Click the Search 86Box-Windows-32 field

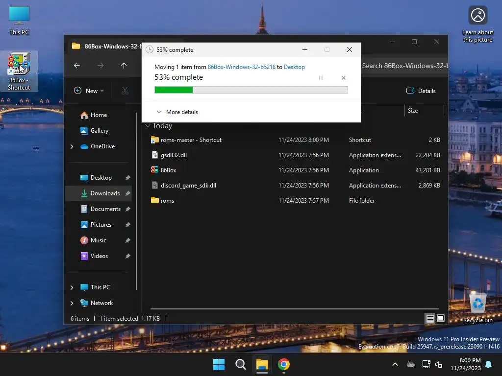(x=404, y=66)
